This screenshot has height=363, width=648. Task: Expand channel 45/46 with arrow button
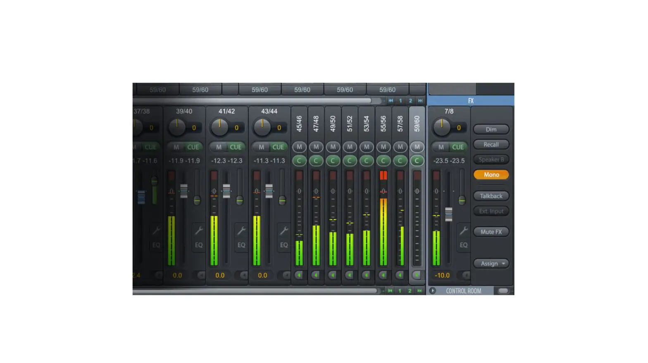point(299,275)
